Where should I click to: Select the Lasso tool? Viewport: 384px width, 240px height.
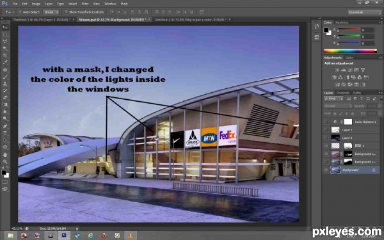pyautogui.click(x=5, y=42)
